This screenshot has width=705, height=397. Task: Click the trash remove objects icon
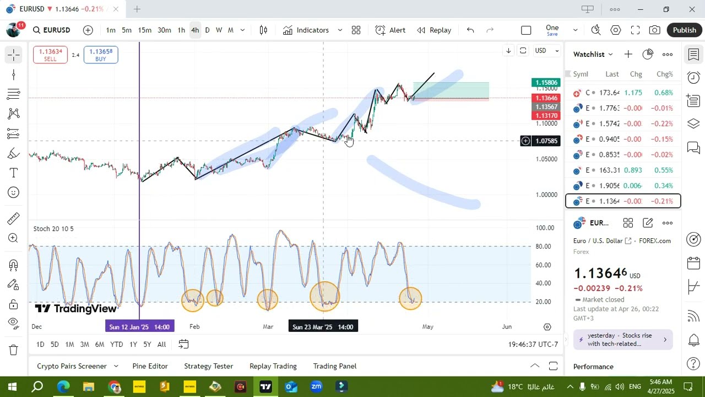pos(14,350)
